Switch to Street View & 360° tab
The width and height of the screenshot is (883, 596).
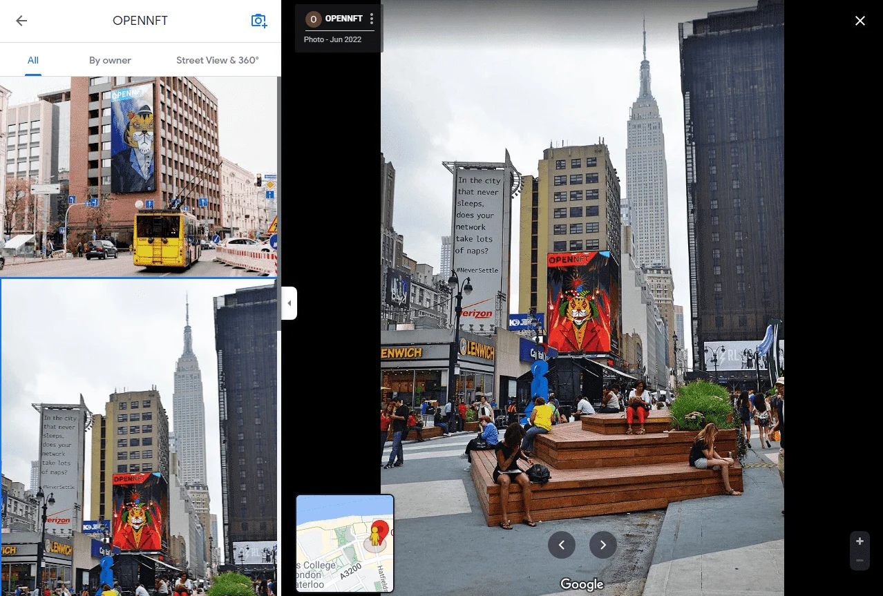[x=218, y=60]
